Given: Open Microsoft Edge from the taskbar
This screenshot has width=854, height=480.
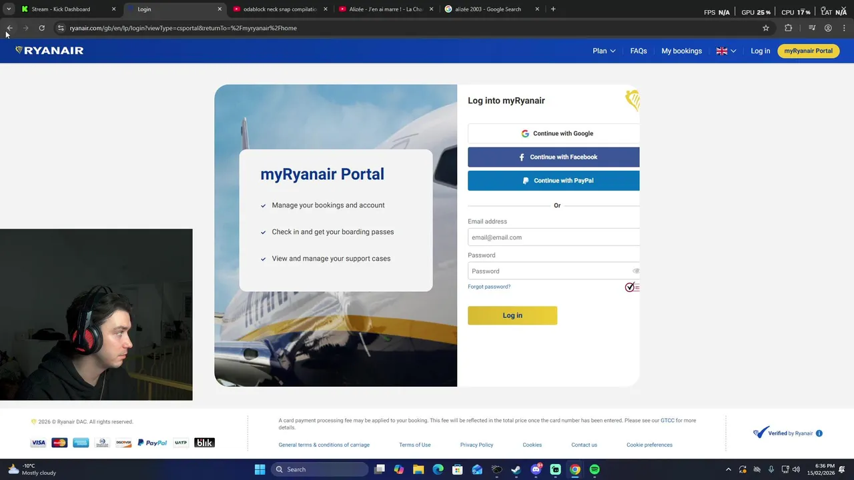Looking at the screenshot, I should (438, 469).
